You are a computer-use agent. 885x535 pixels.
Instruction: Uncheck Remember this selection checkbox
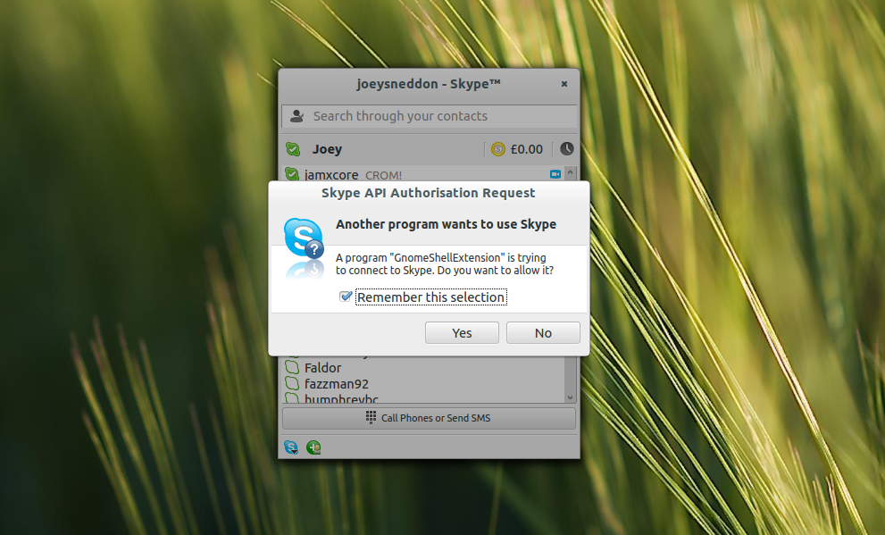[346, 297]
